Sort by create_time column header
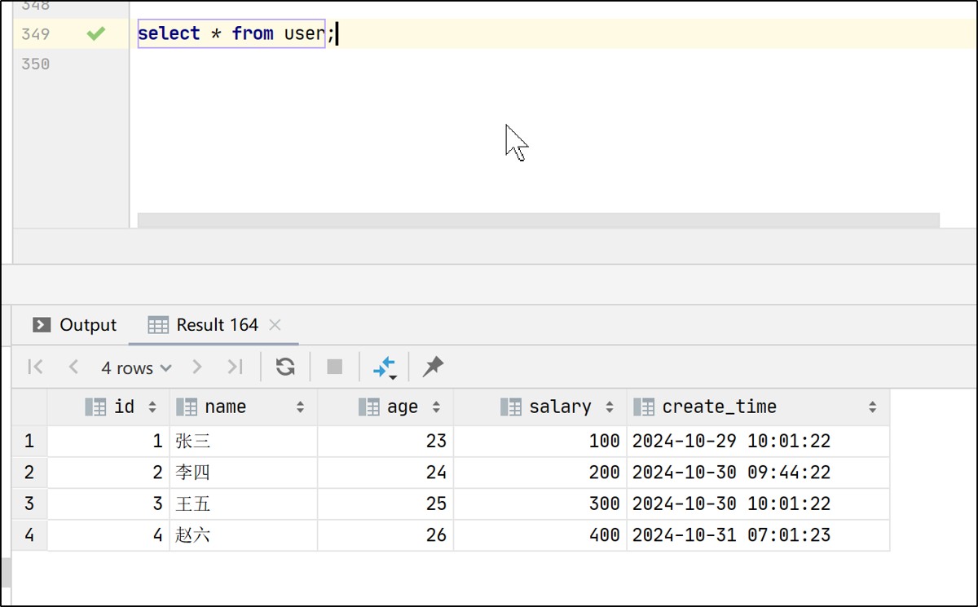This screenshot has width=978, height=607. (719, 407)
